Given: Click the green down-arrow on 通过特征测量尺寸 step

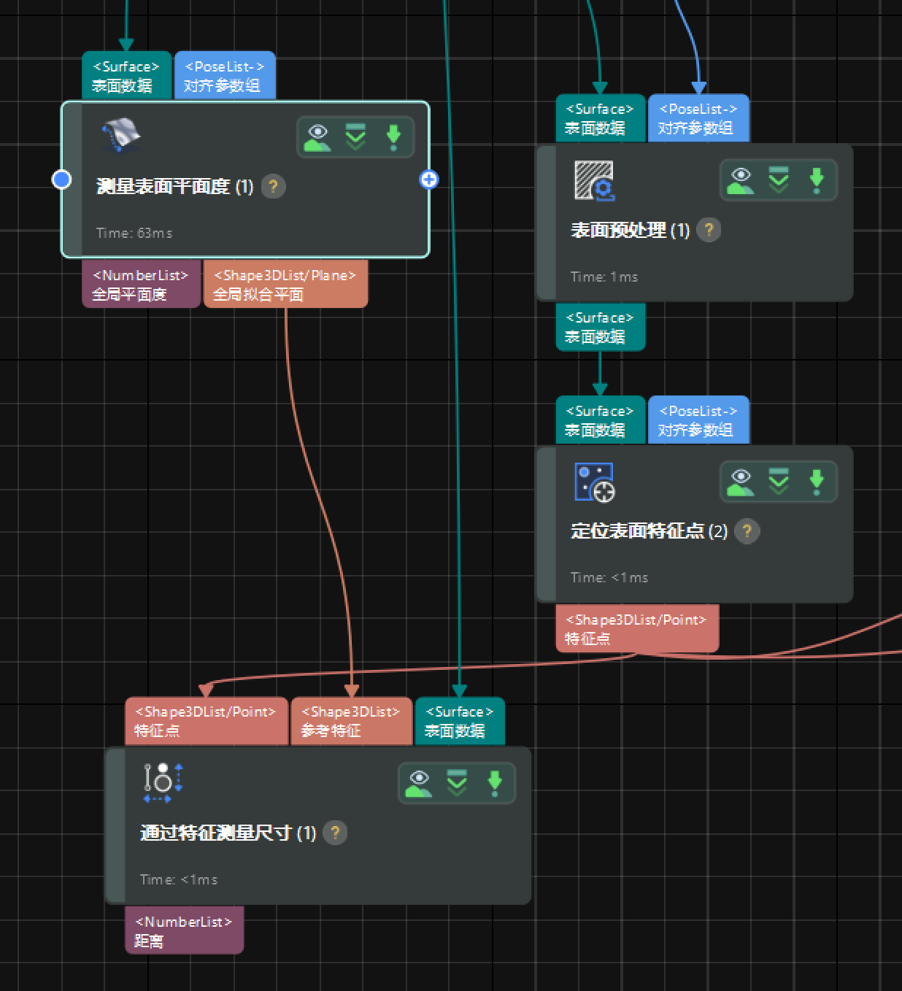Looking at the screenshot, I should [495, 783].
